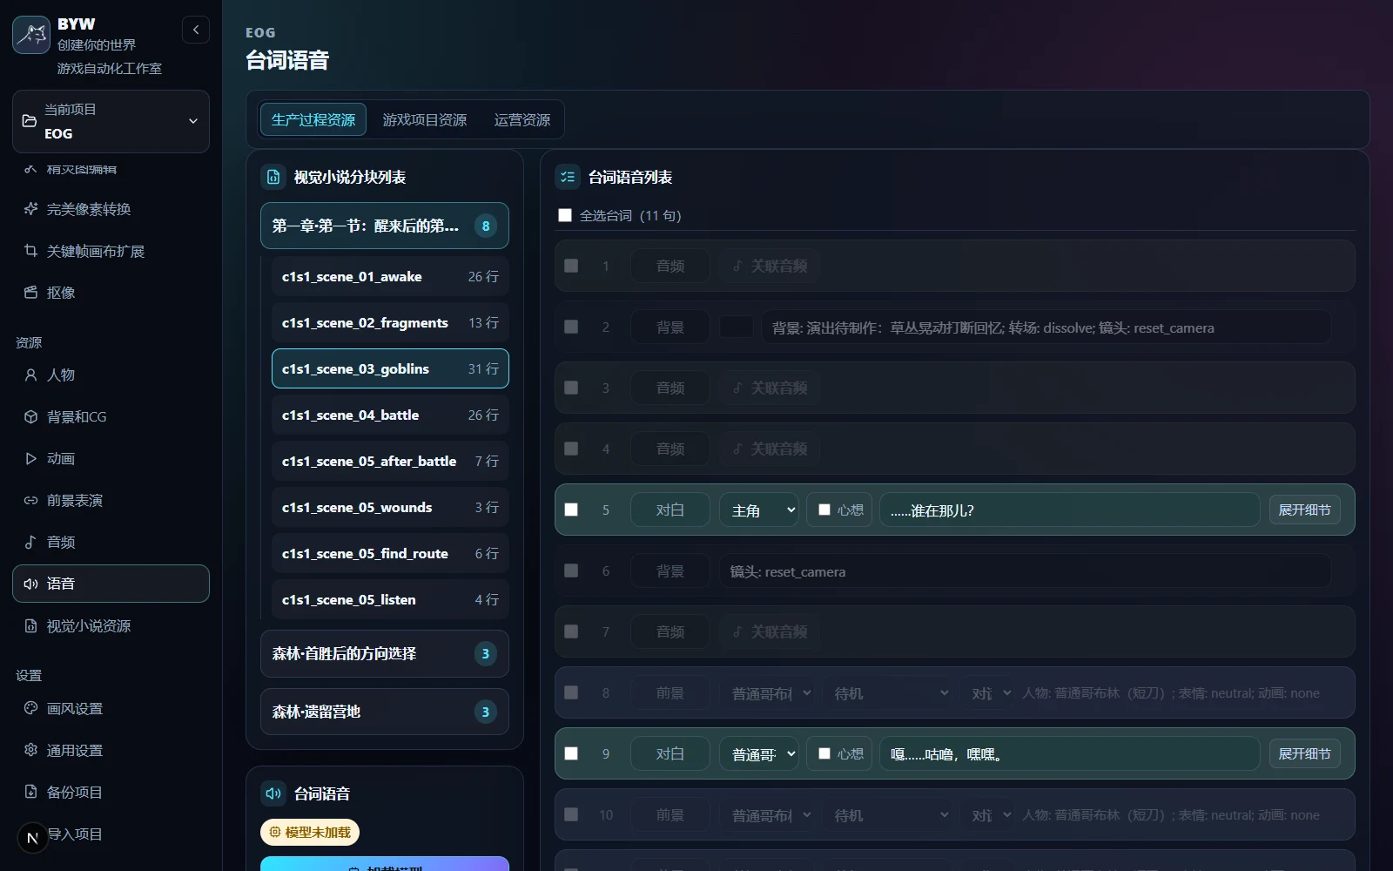Viewport: 1393px width, 871px height.
Task: Open 视觉小说资源 file icon
Action: click(30, 625)
